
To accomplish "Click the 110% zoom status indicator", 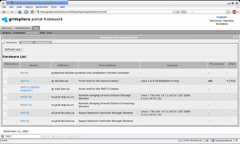I will click(x=191, y=140).
